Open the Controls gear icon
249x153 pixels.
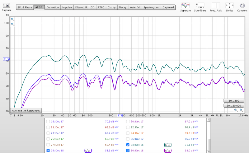coord(242,6)
